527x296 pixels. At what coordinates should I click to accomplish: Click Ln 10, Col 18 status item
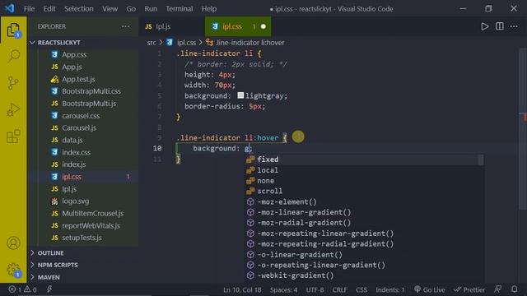click(x=242, y=289)
